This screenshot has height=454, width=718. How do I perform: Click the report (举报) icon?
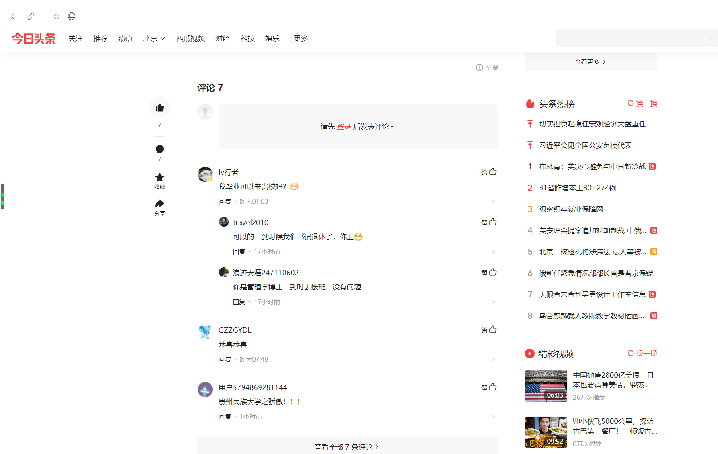click(479, 68)
